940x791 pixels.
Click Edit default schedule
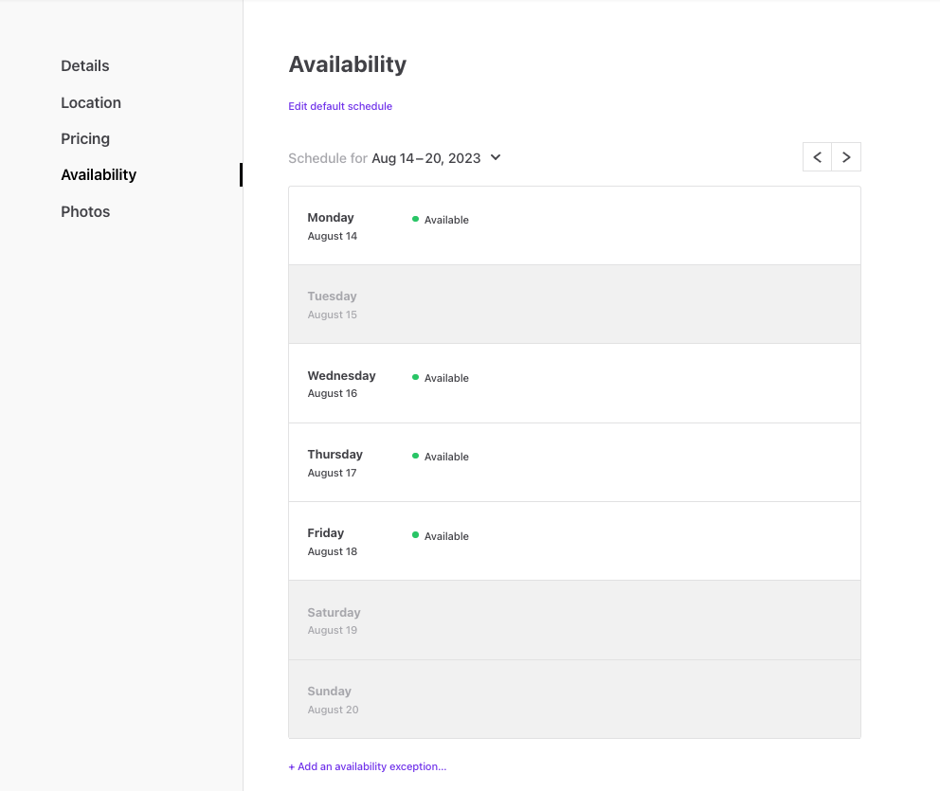[340, 105]
